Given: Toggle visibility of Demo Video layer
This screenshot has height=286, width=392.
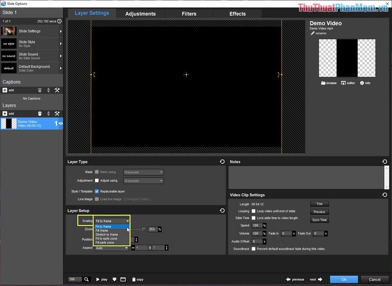Looking at the screenshot, I should pos(60,123).
